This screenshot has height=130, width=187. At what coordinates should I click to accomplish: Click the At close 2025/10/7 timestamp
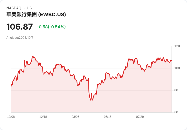coord(20,38)
